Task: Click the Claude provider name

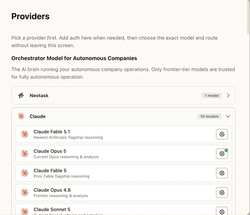Action: tap(38, 116)
